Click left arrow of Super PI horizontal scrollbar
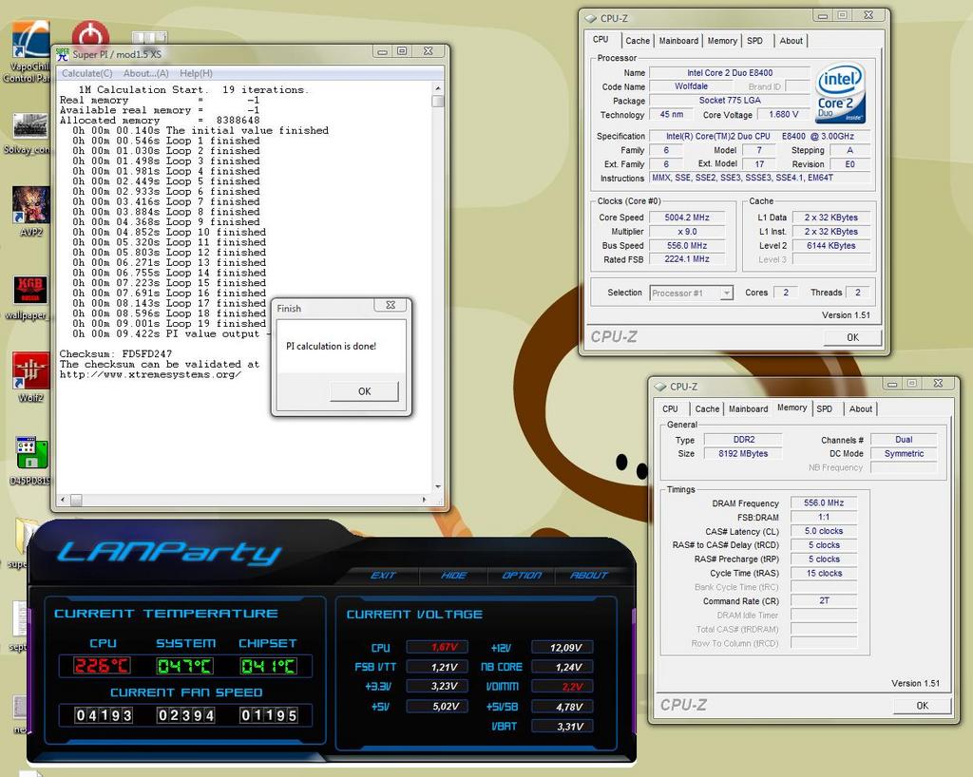The height and width of the screenshot is (777, 973). point(63,500)
